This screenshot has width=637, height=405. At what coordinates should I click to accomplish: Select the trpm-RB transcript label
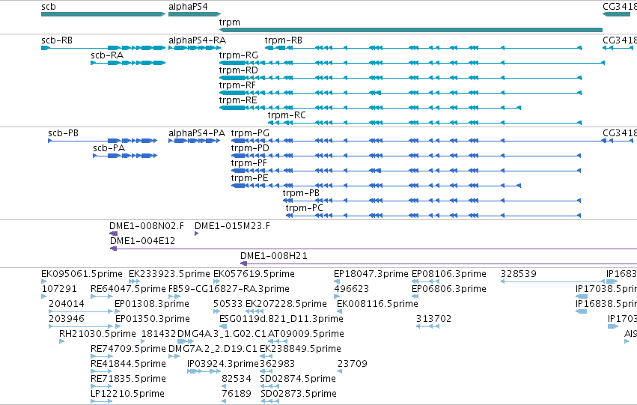tap(284, 40)
